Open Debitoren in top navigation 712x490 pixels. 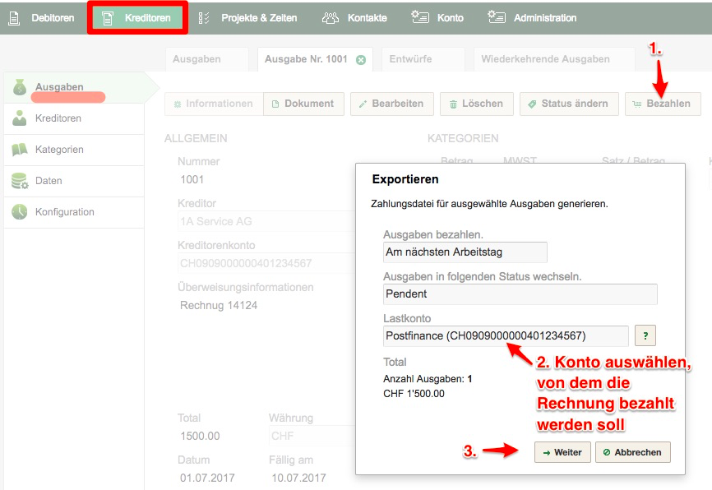pyautogui.click(x=44, y=17)
